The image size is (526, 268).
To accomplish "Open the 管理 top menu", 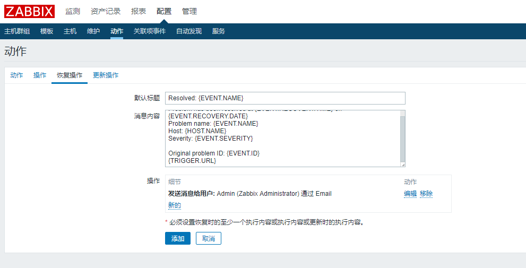I will [189, 11].
